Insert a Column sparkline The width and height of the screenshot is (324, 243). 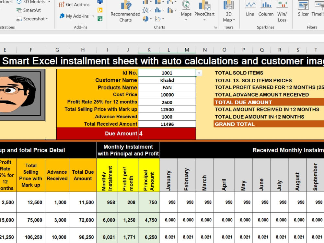266,9
